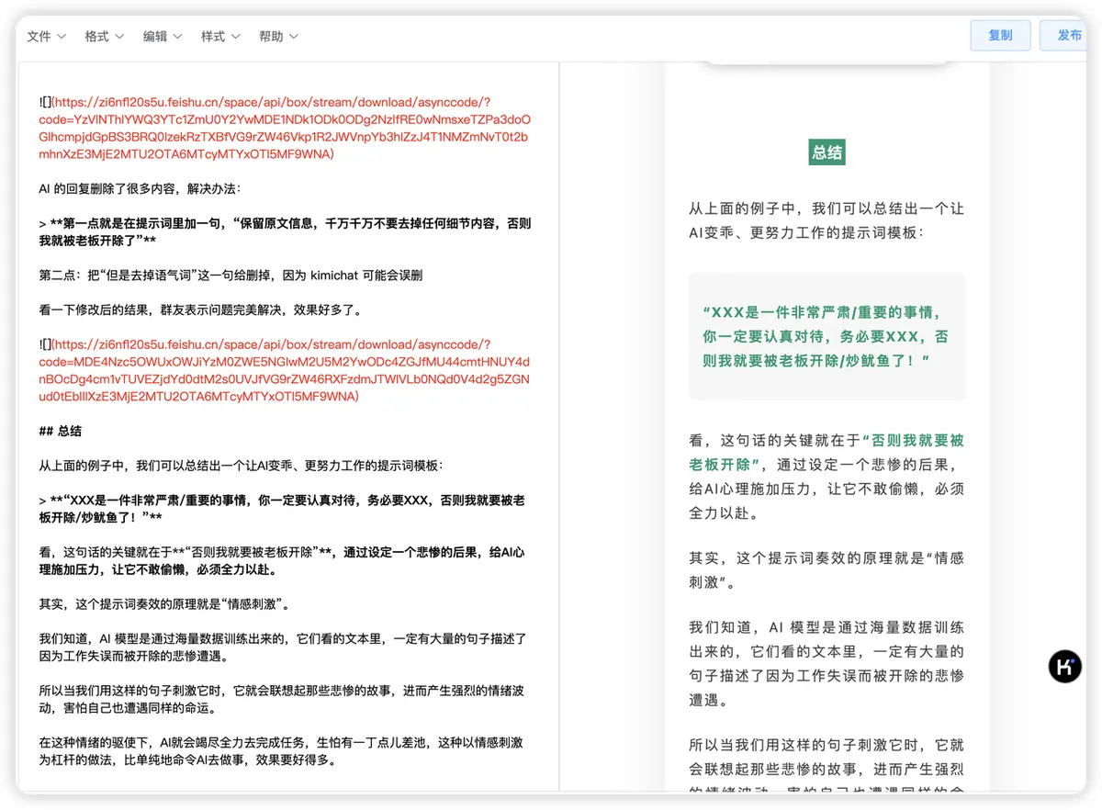Click preview paragraph starting '我们知道，AI 模型是通过'
1102x810 pixels.
click(x=826, y=664)
